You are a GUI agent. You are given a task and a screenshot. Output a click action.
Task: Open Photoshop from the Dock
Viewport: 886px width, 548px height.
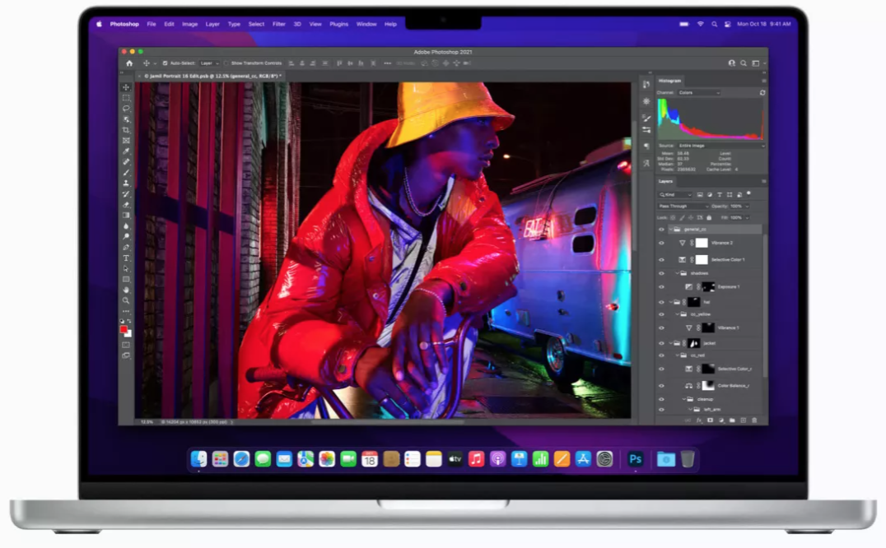tap(634, 459)
